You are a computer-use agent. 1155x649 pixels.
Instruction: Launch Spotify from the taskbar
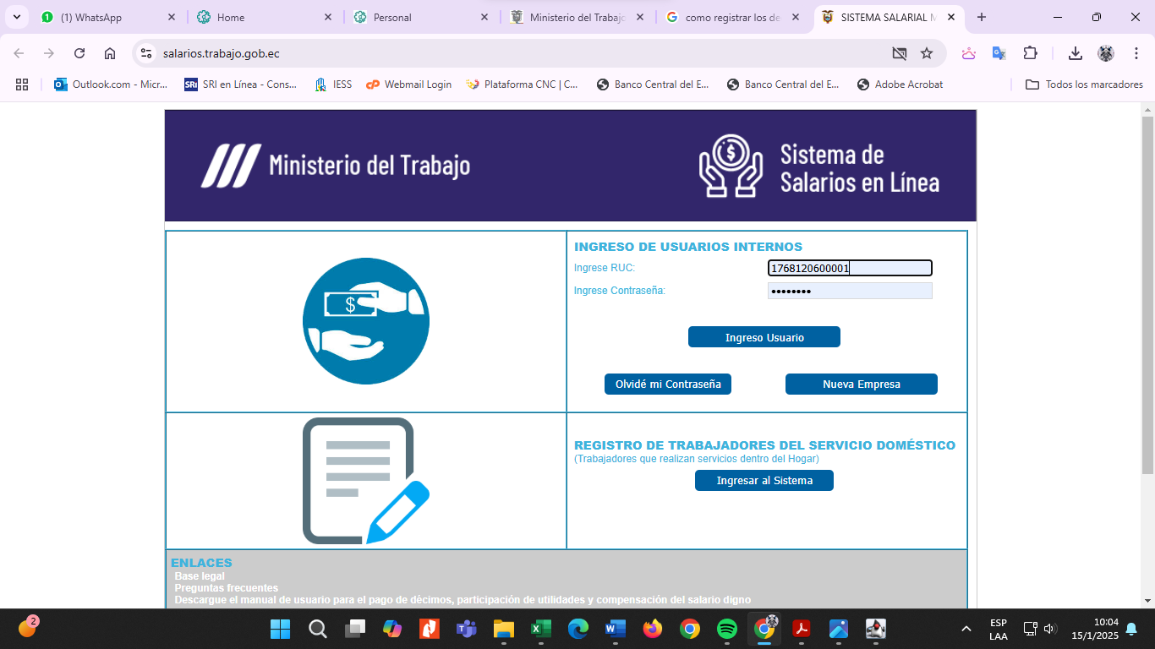(x=726, y=629)
